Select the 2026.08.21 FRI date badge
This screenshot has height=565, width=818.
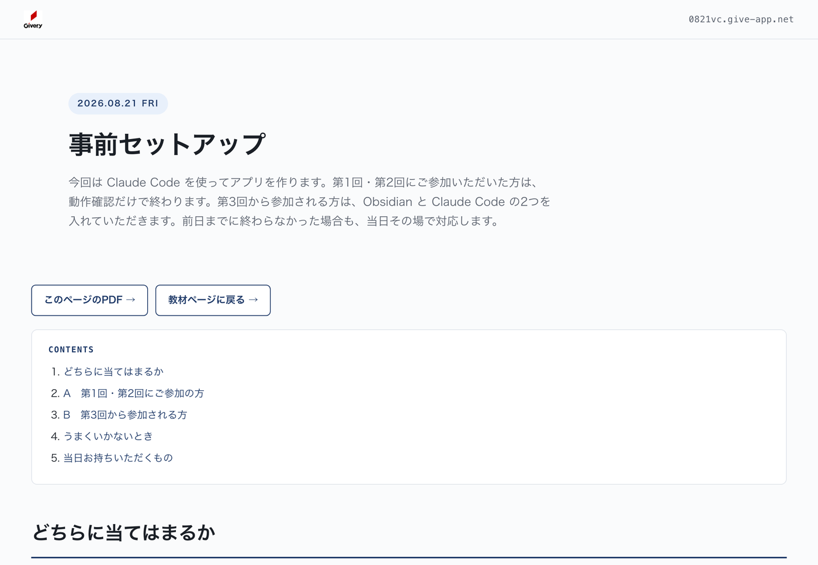tap(118, 103)
